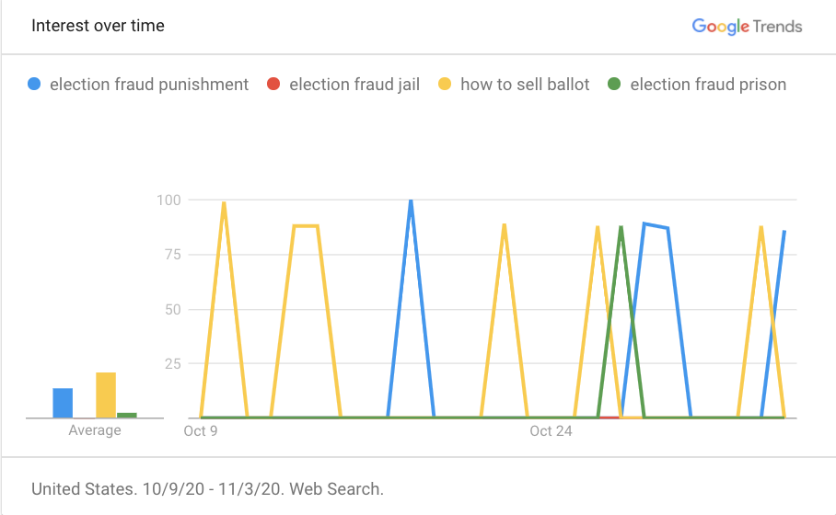The height and width of the screenshot is (515, 836).
Task: Click the yellow Average bar
Action: tap(106, 395)
